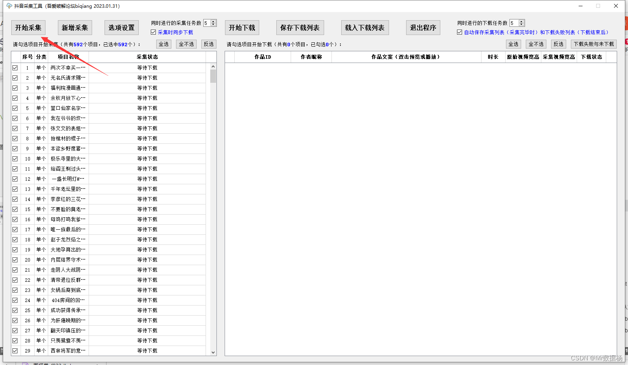
Task: Select the row 张文文的表姐…
Action: coord(108,128)
